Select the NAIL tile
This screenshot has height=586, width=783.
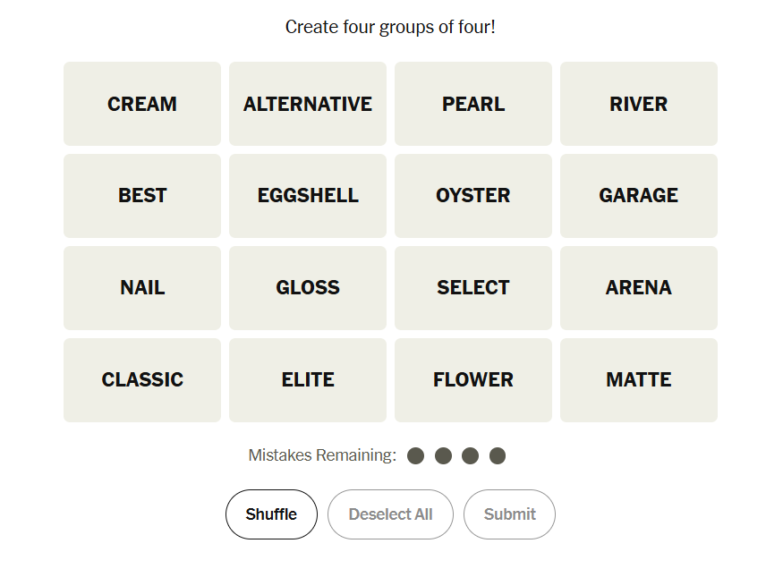pos(142,288)
